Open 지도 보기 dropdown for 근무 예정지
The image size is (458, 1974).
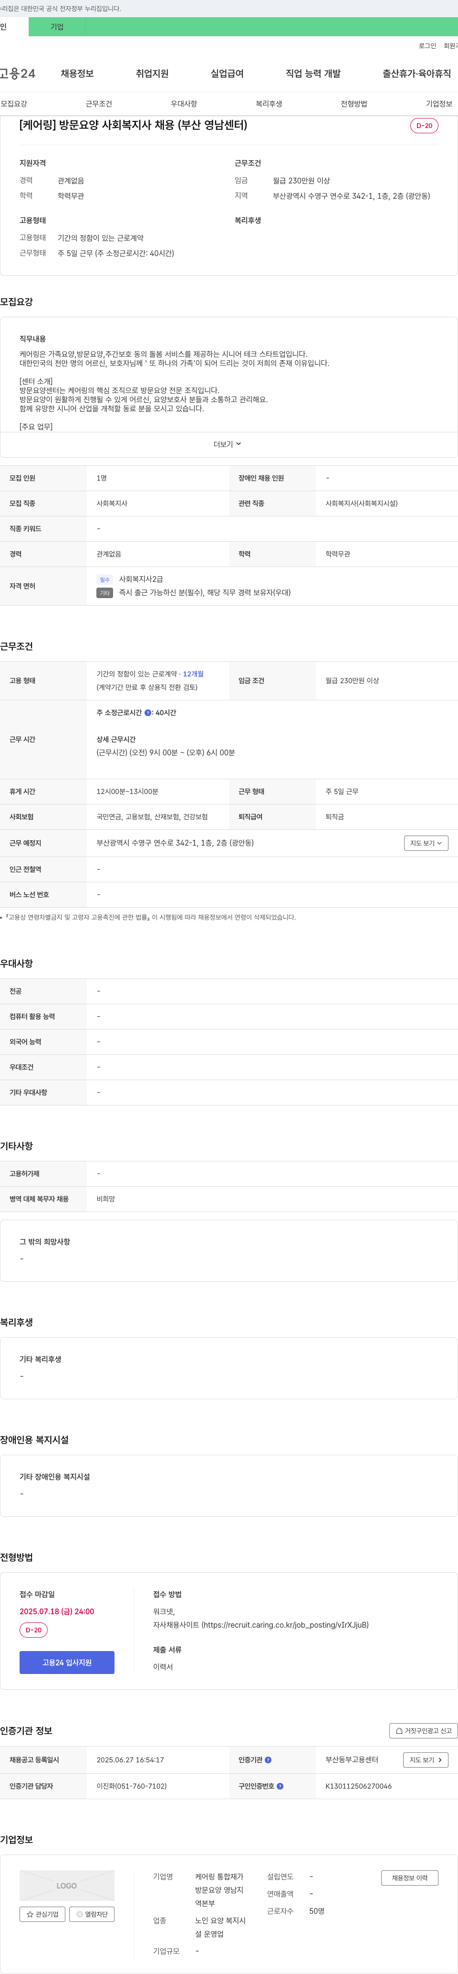[426, 843]
